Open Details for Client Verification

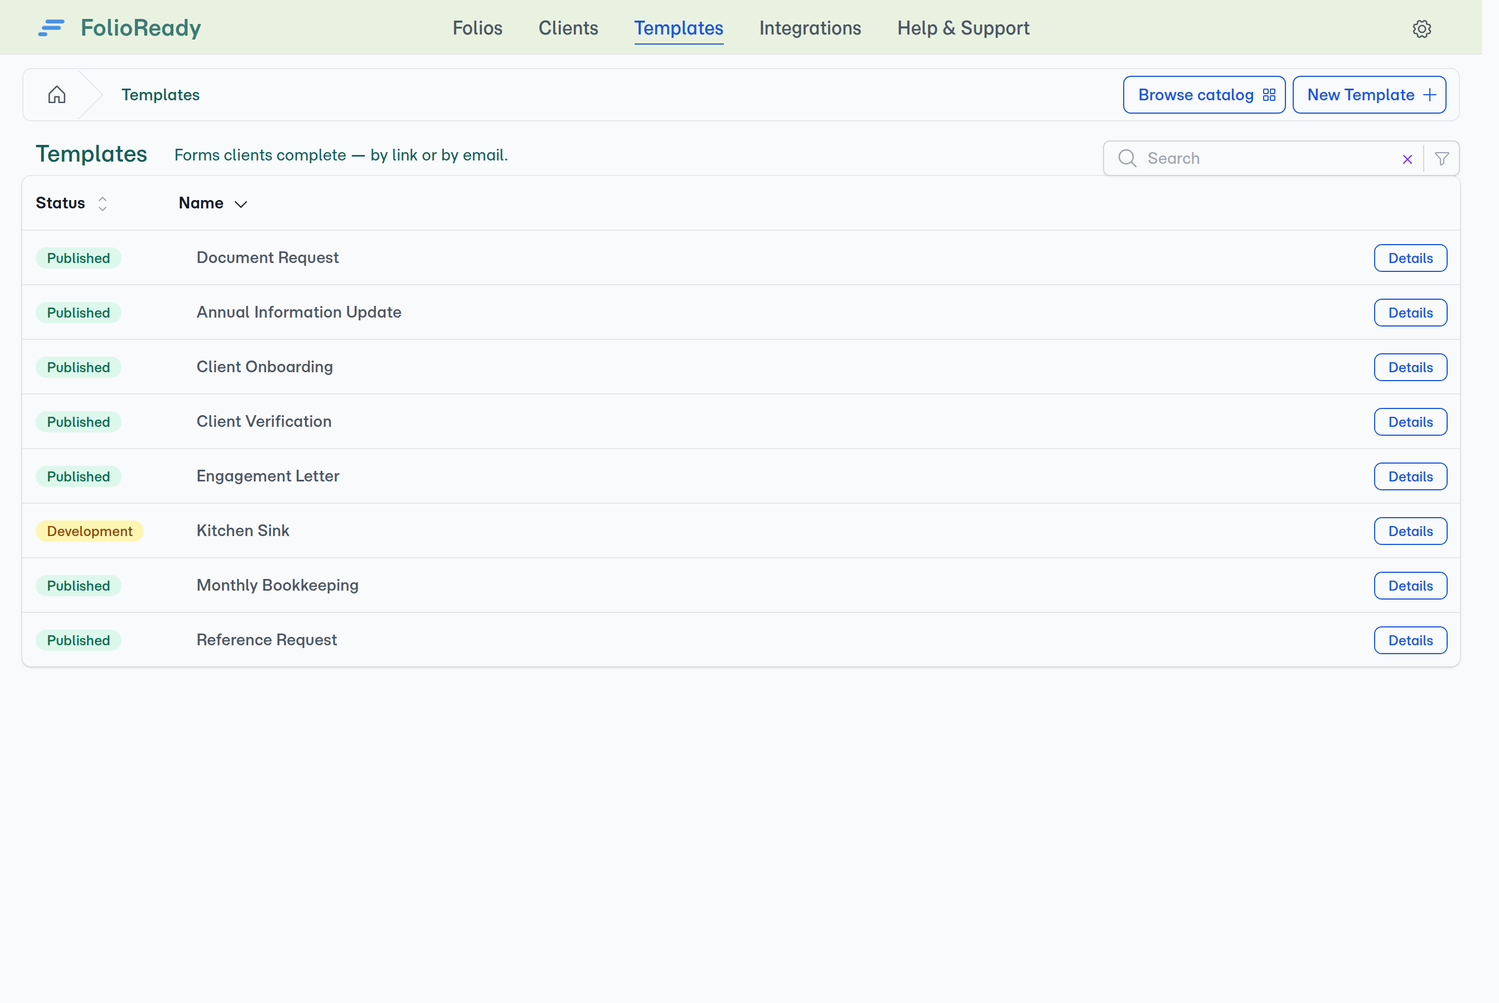click(1410, 422)
